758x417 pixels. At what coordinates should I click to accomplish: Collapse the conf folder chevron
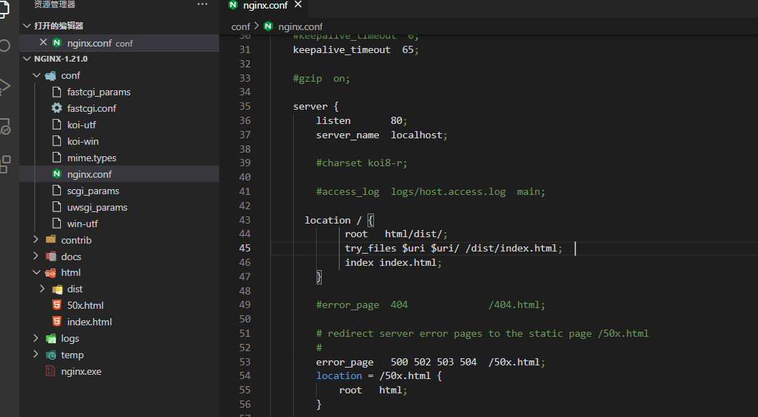[37, 75]
